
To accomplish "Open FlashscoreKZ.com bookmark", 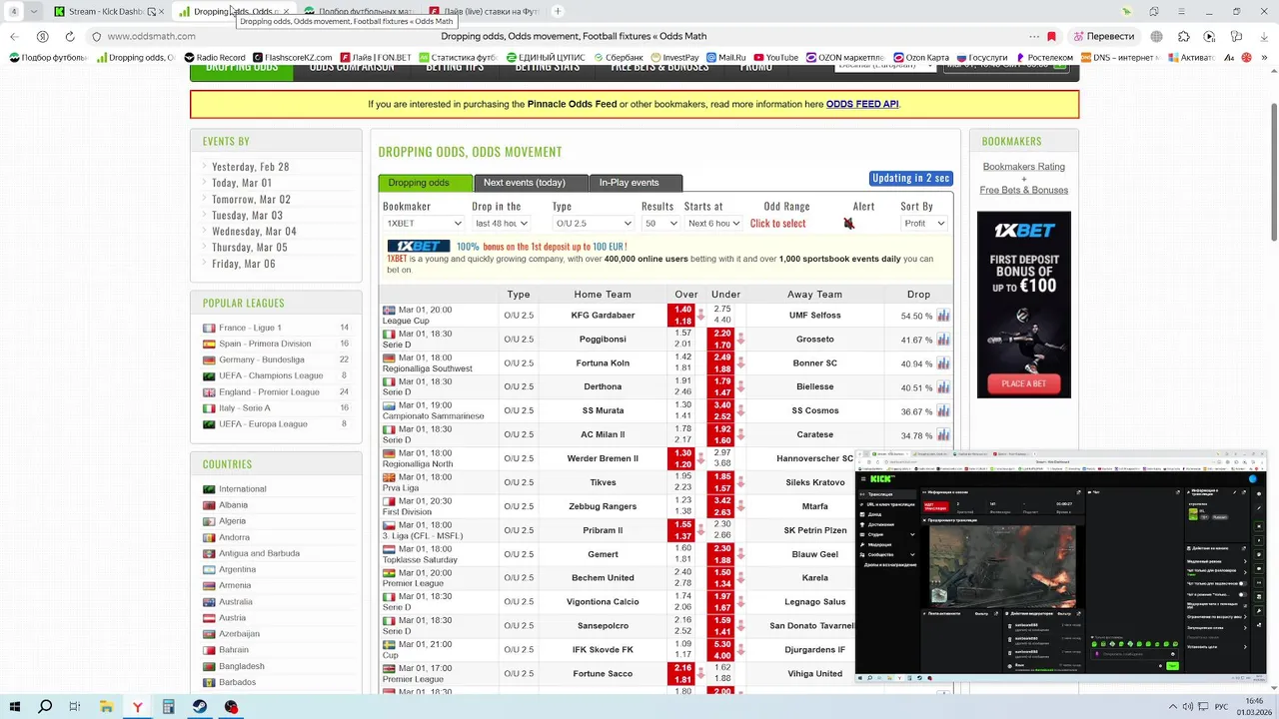I will [292, 58].
